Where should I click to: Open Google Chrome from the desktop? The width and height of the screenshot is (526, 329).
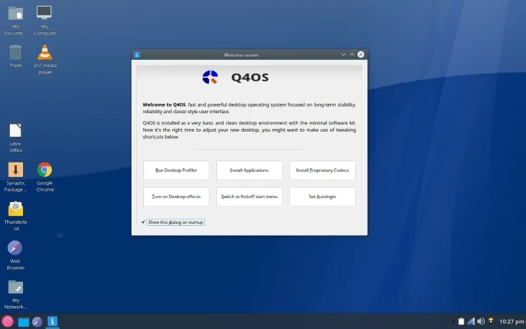click(45, 170)
